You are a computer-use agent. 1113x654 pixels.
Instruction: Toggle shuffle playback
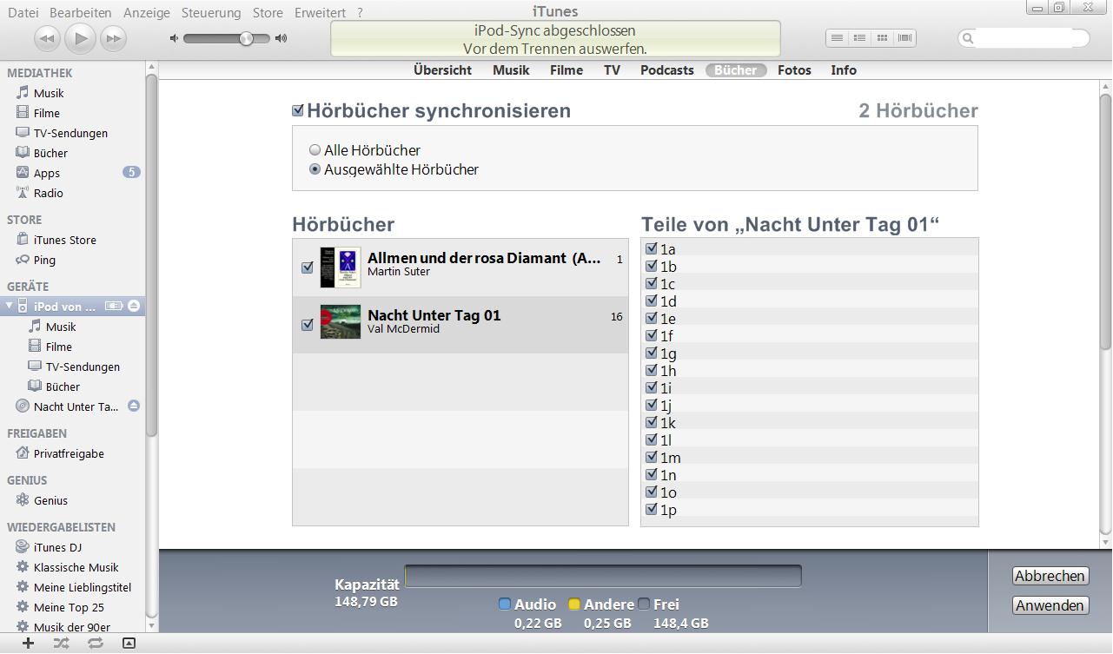(x=61, y=643)
